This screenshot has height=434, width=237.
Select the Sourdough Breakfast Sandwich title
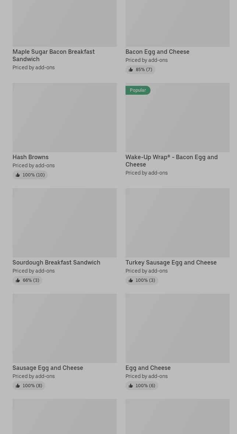tap(56, 263)
